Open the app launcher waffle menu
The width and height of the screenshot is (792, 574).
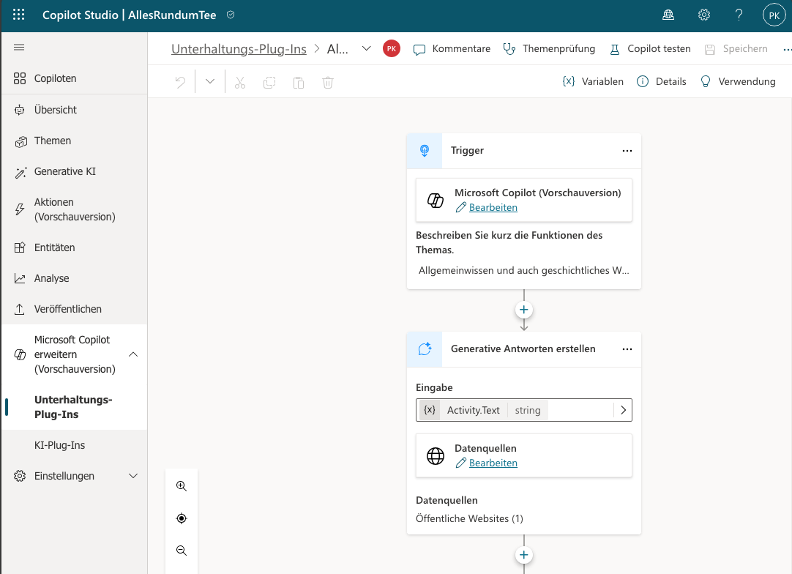click(x=19, y=15)
